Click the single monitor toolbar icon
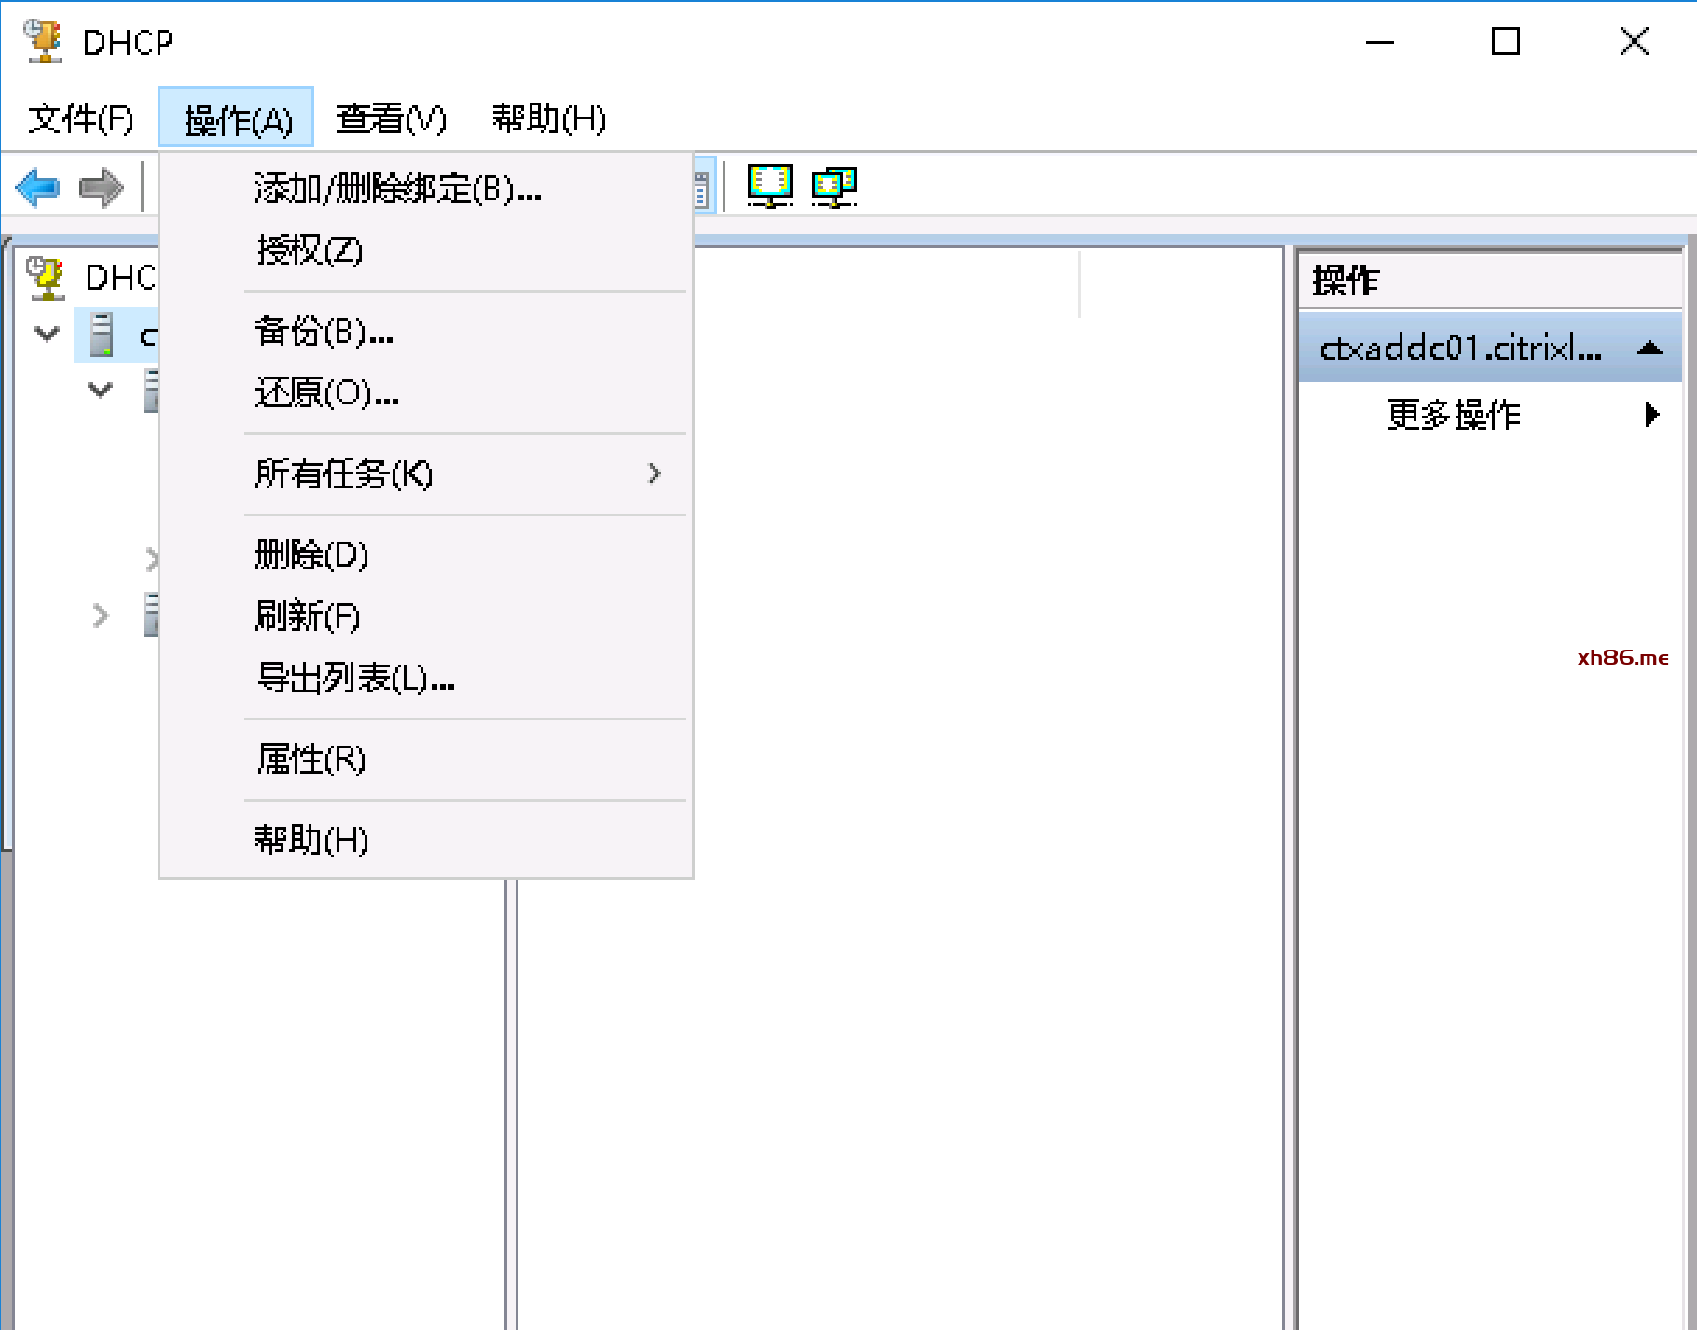The width and height of the screenshot is (1697, 1330). click(769, 185)
